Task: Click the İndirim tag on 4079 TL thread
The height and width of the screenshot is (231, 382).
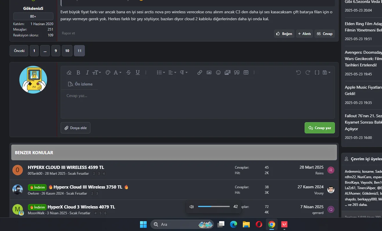Action: click(37, 207)
